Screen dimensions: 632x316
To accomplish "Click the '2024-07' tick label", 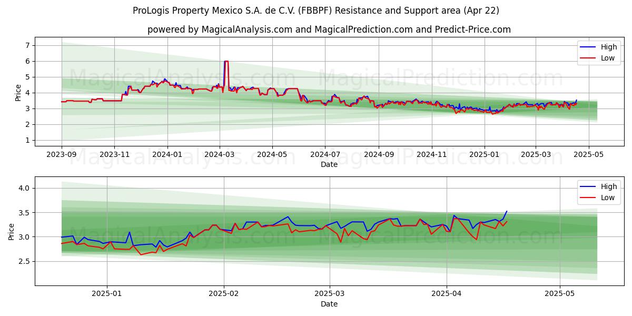I will [x=325, y=154].
